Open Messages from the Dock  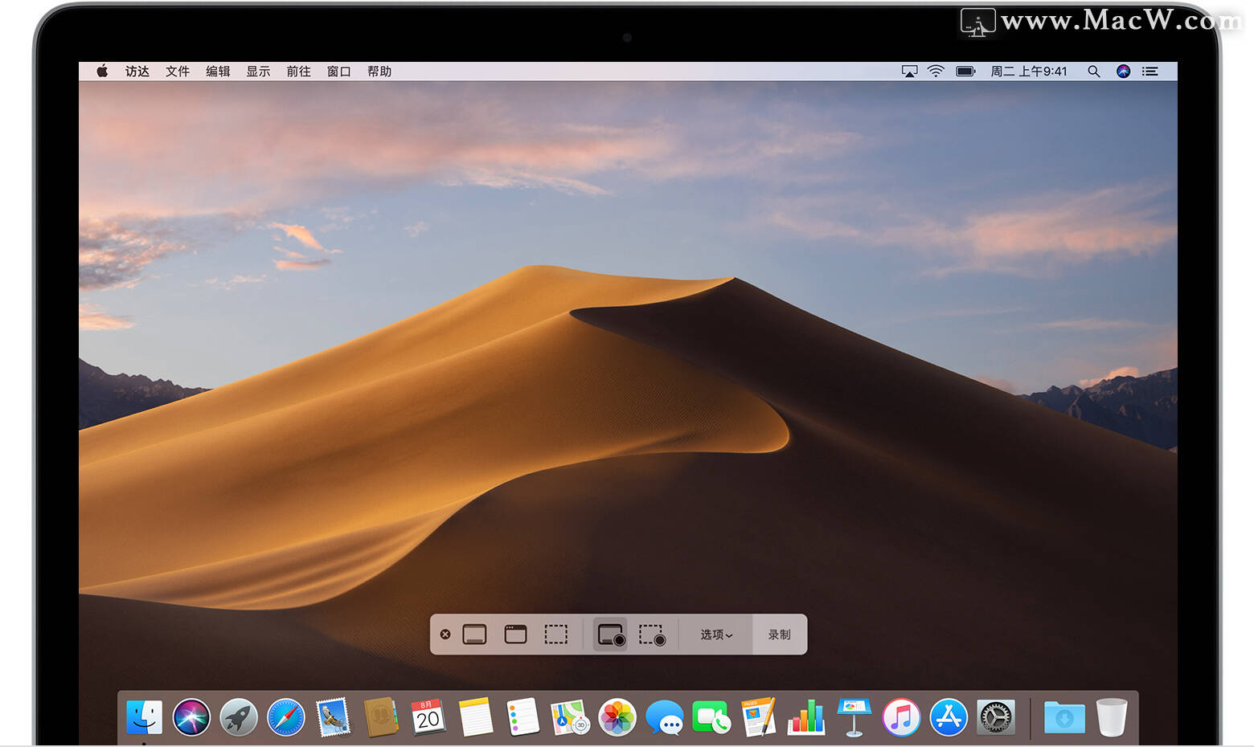(665, 717)
